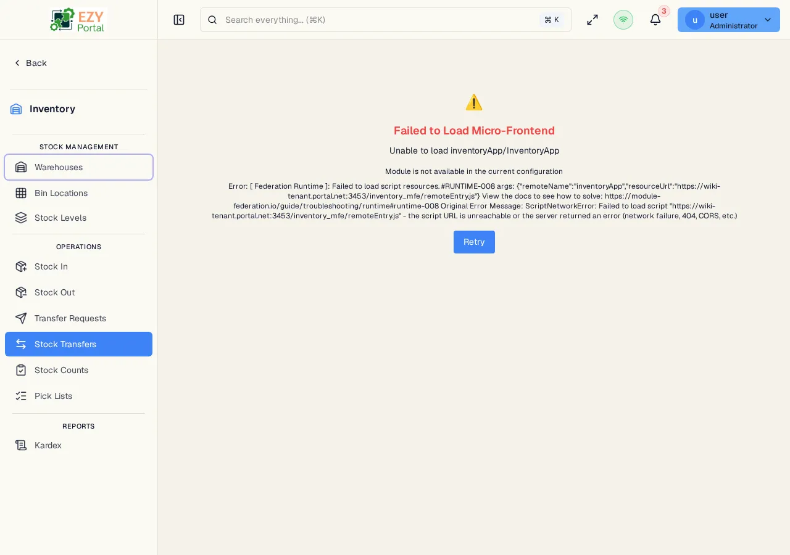790x555 pixels.
Task: Expand the user account dropdown chevron
Action: coord(768,20)
